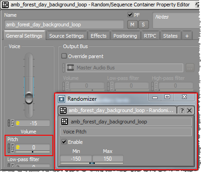Click the Max field showing 150
Viewport: 201px width, 172px height.
(108, 158)
